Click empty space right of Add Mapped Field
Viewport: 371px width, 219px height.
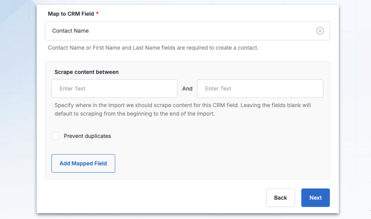coord(210,163)
